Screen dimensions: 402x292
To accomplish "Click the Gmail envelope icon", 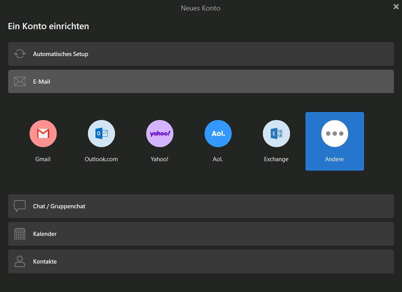I will click(43, 134).
